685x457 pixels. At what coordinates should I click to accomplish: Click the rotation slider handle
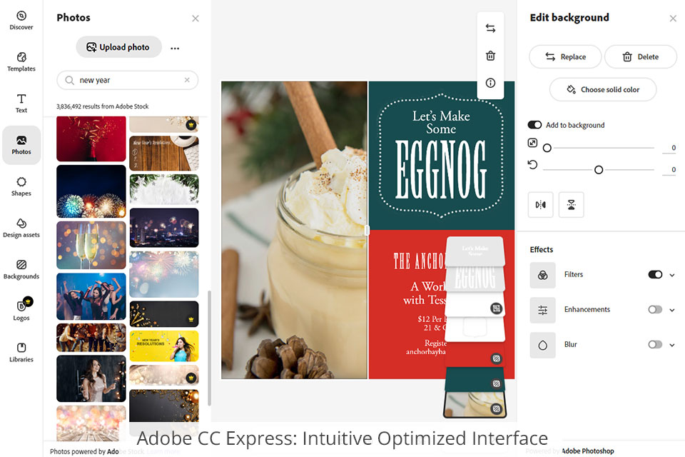point(599,170)
